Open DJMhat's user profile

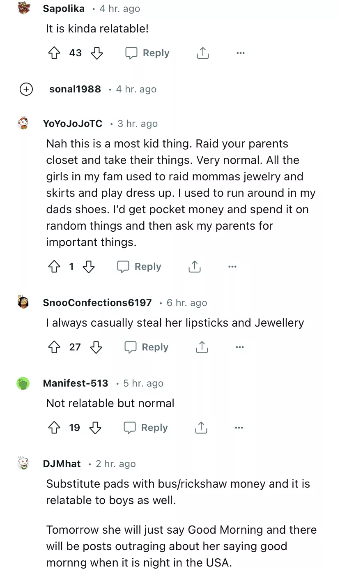62,464
